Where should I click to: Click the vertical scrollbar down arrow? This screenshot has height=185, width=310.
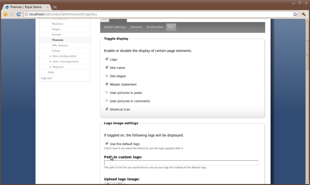pyautogui.click(x=307, y=182)
